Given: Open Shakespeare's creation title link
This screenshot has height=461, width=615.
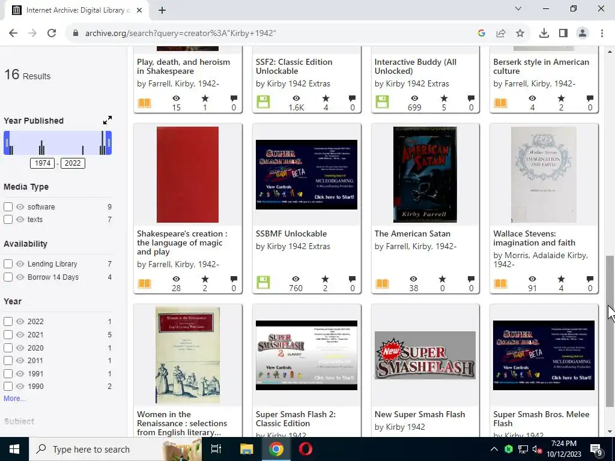Looking at the screenshot, I should coord(182,243).
